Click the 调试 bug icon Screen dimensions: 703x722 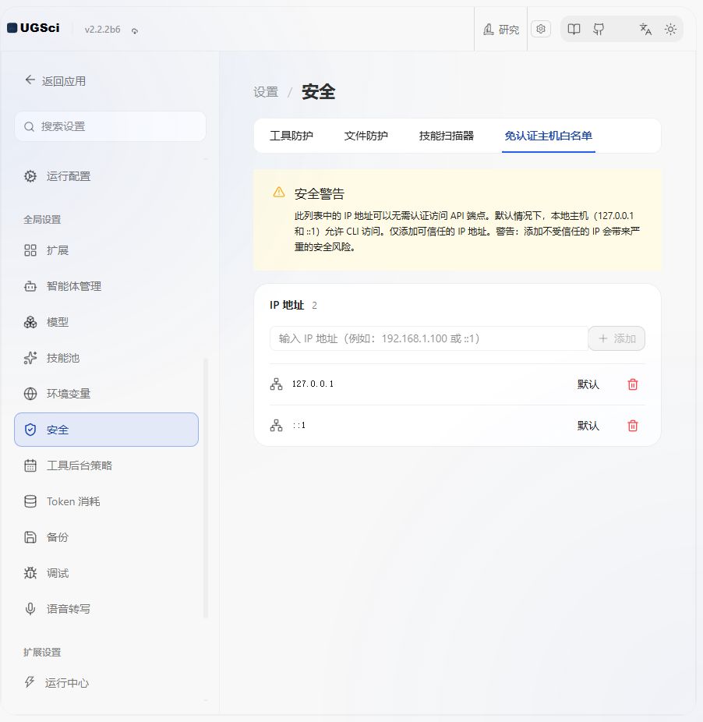(x=30, y=573)
